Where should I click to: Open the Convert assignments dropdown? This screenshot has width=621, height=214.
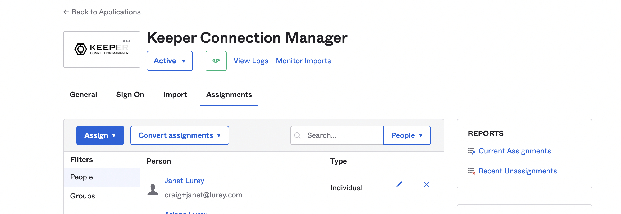[x=179, y=135]
